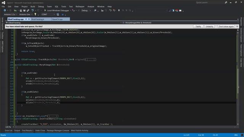Click the Open File toolbar icon
The image size is (244, 137).
click(x=21, y=10)
